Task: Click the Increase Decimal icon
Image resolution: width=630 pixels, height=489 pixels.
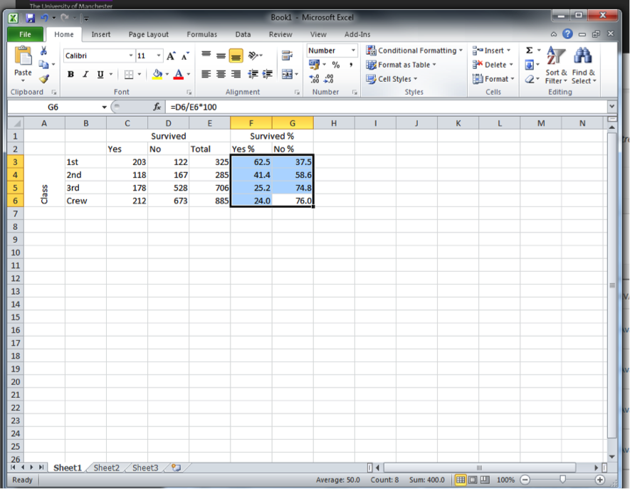Action: click(x=315, y=79)
